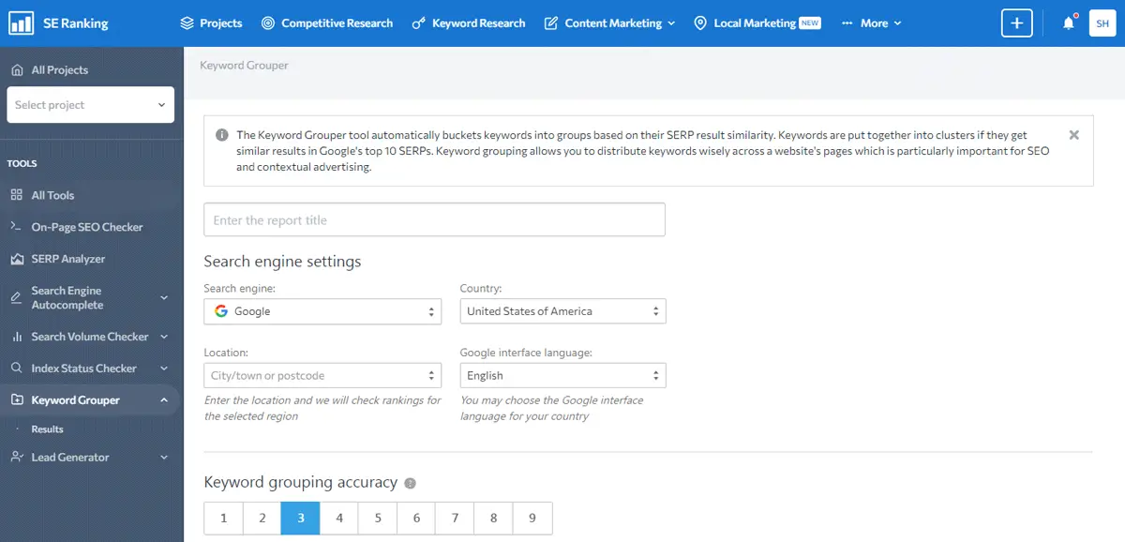Click the Search Engine Autocomplete pencil icon
Screen dimensions: 1125x542
click(x=16, y=298)
